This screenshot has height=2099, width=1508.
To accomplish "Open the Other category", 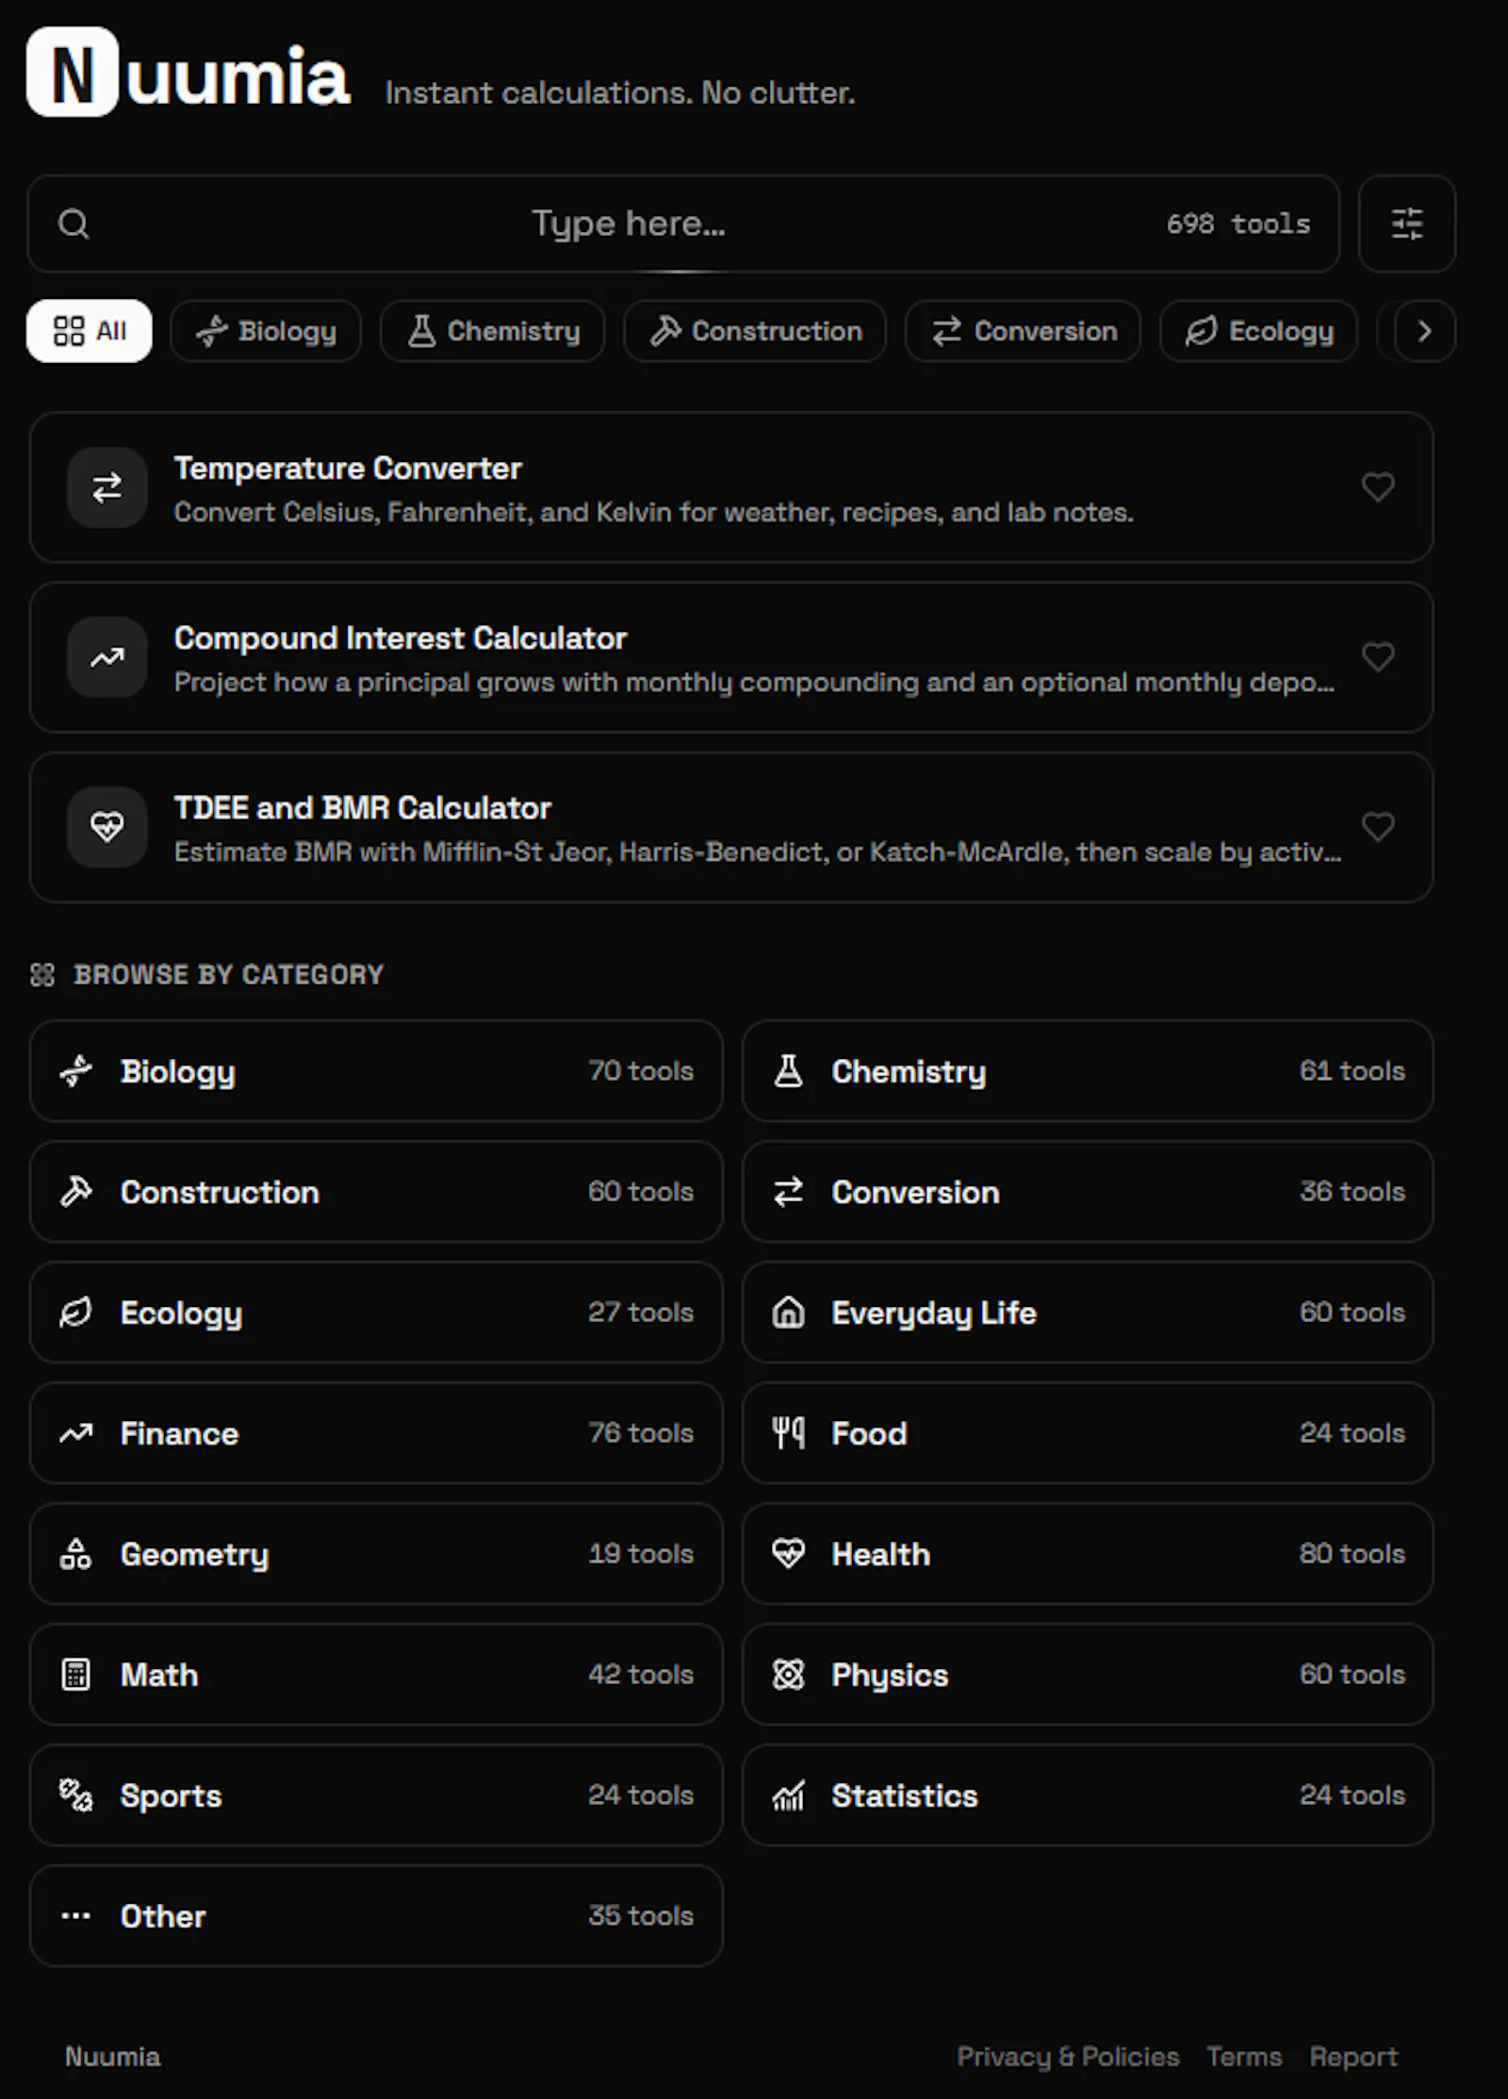I will pyautogui.click(x=376, y=1916).
